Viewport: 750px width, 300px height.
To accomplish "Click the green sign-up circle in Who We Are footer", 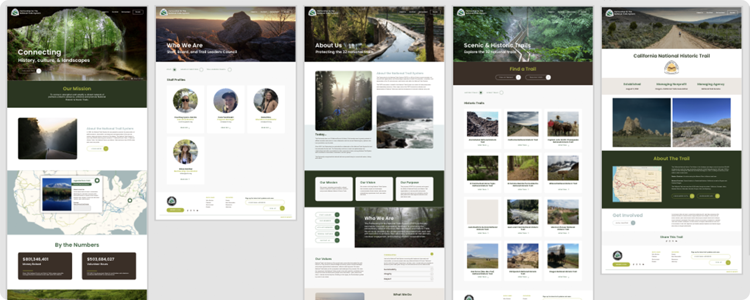I will click(x=282, y=208).
